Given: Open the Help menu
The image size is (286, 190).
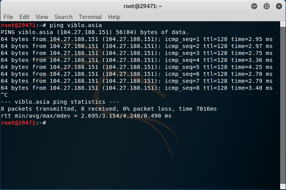Looking at the screenshot, I should [114, 17].
